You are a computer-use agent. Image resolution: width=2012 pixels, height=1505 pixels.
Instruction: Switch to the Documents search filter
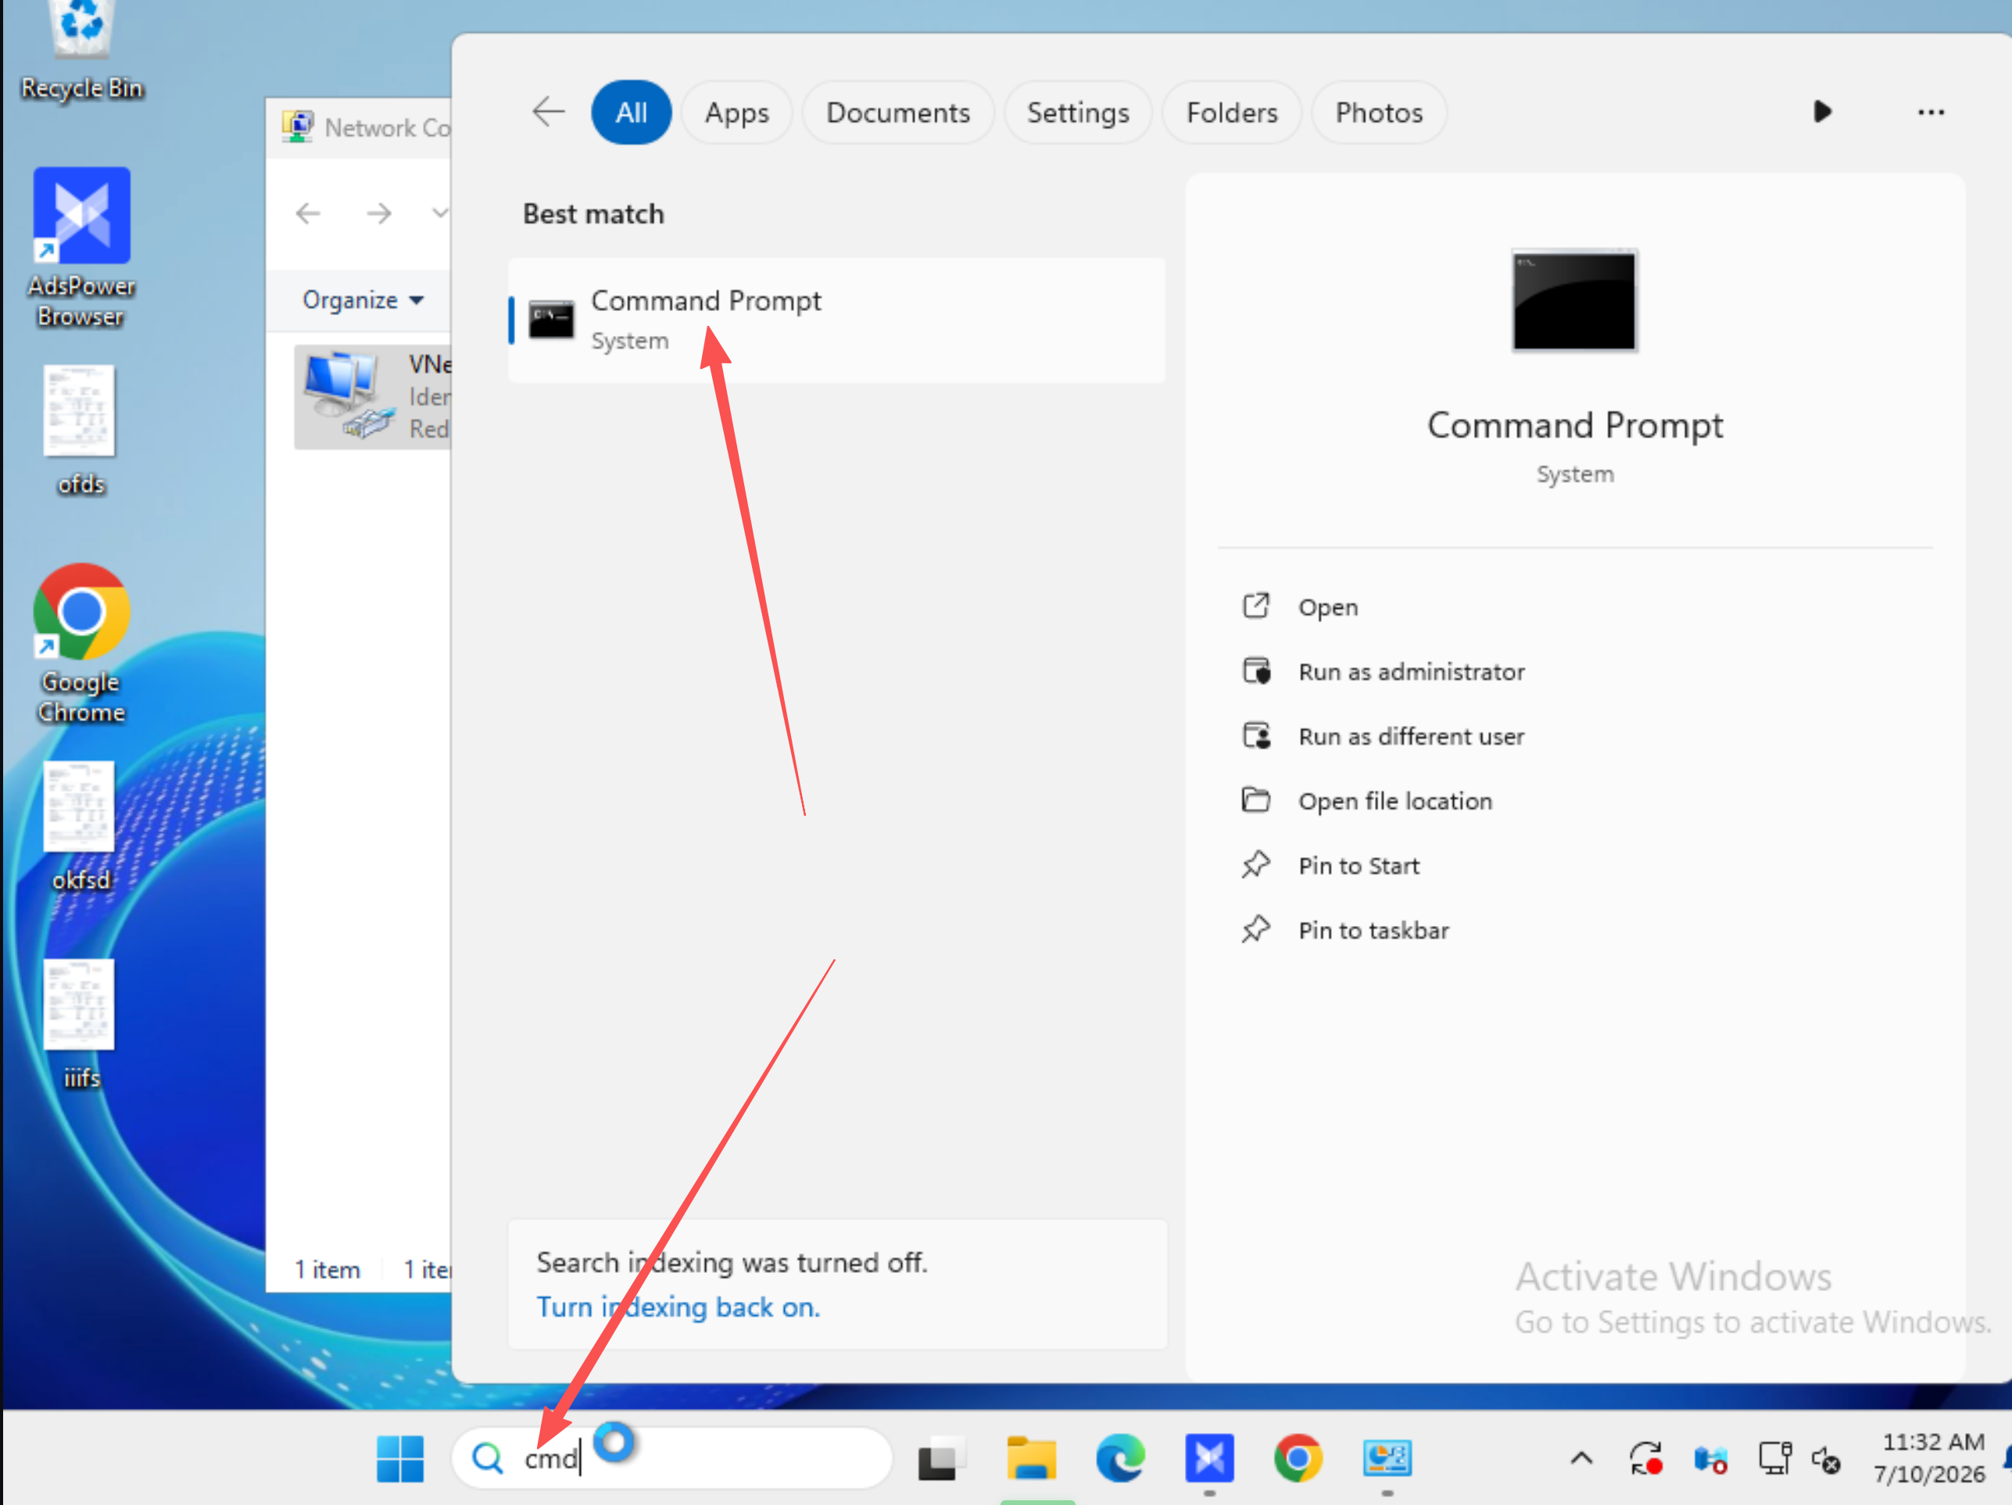[898, 112]
